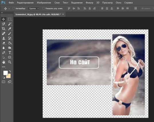Activate the Crop tool
The image size is (154, 122).
point(4,29)
